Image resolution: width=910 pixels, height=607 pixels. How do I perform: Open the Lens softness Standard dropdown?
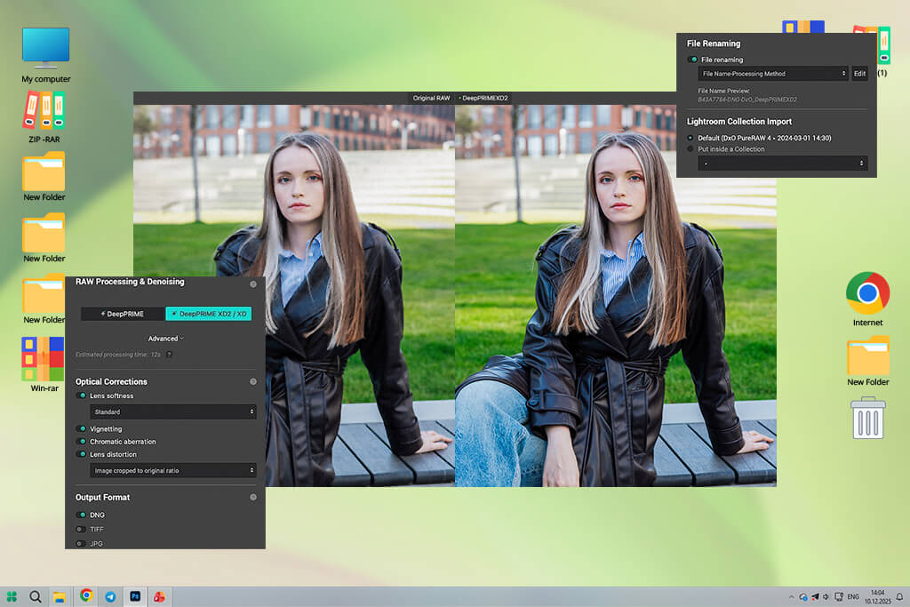click(173, 412)
